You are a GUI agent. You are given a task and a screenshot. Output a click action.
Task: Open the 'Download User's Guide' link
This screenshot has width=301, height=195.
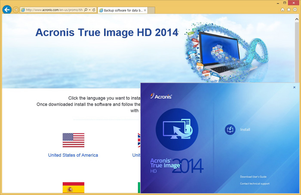pos(253,177)
